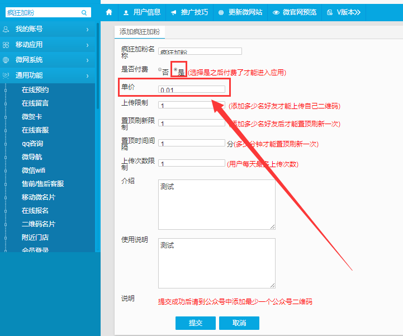This screenshot has height=336, width=403.
Task: Click the 上传限制 input field
Action: [192, 105]
